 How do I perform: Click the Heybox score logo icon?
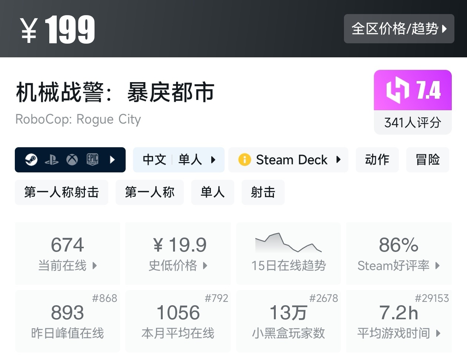(x=397, y=90)
